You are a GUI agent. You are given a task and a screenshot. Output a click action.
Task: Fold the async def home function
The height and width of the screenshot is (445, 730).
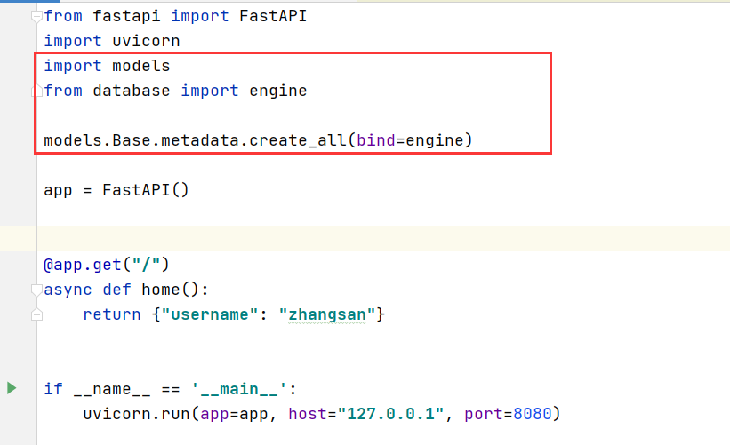click(x=36, y=290)
